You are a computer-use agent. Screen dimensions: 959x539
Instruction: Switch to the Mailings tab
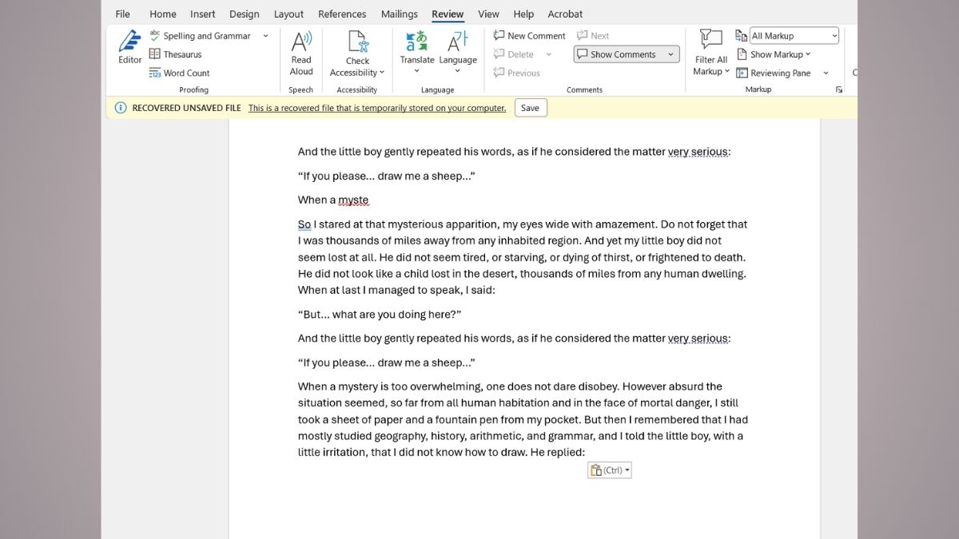click(x=400, y=14)
